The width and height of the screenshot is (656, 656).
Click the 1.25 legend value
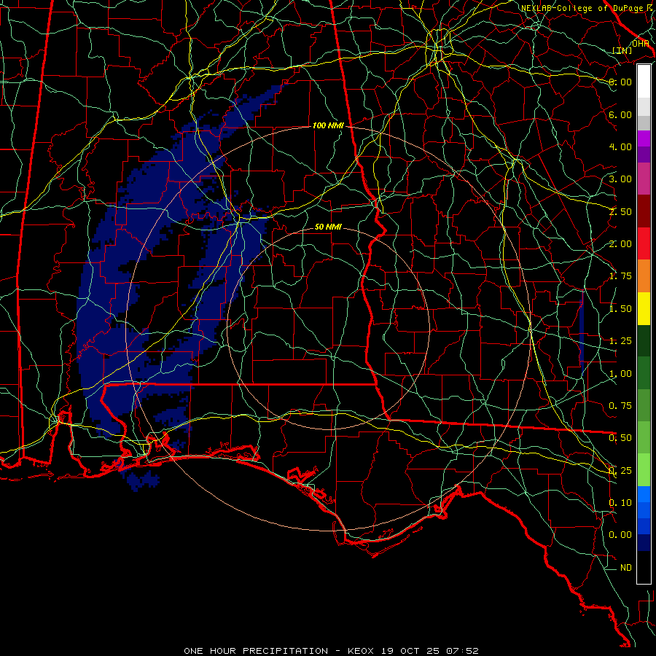point(620,341)
